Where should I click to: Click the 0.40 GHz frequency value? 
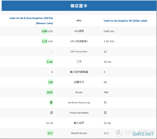pyautogui.click(x=109, y=31)
